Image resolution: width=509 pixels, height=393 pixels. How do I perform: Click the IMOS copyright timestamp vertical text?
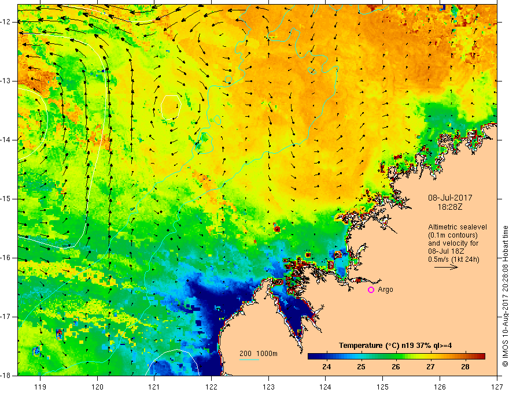coord(505,296)
